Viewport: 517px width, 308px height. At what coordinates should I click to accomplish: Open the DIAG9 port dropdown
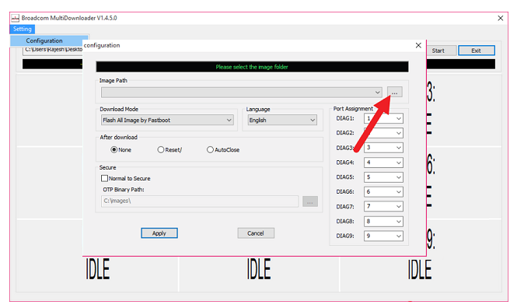coord(383,236)
